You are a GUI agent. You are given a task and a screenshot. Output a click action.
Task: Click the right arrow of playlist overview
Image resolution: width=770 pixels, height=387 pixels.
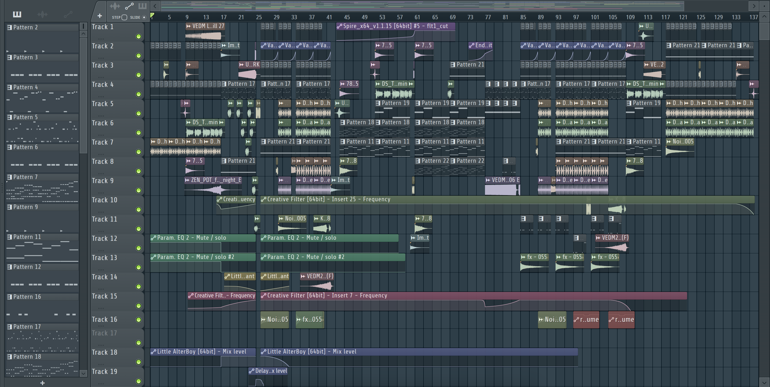click(754, 6)
